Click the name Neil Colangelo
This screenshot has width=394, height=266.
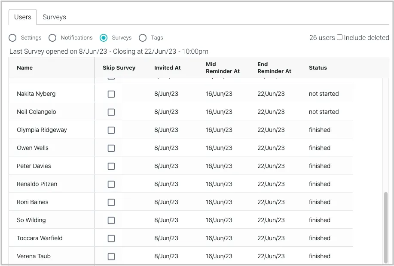pyautogui.click(x=37, y=112)
